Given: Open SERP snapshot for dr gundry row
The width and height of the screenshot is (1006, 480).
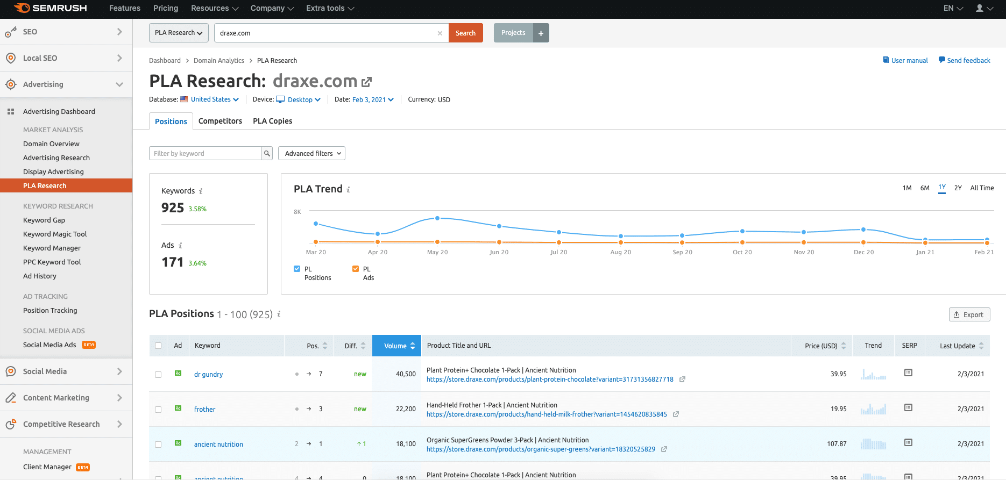Looking at the screenshot, I should (x=908, y=372).
